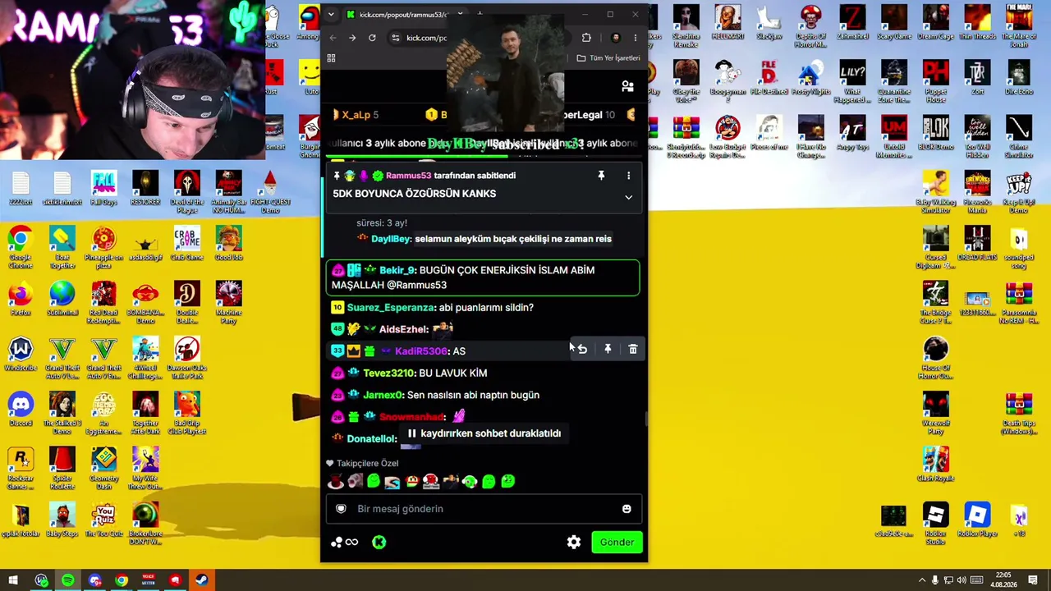Unpin the pinned Rammus53 message
1051x591 pixels.
point(601,176)
